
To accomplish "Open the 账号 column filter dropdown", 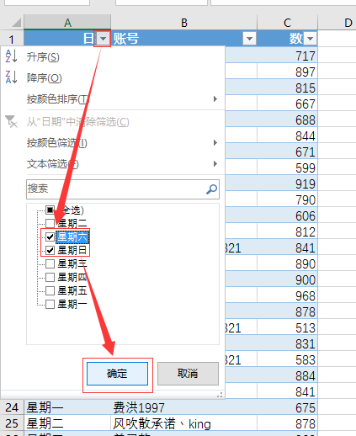I will [x=249, y=39].
